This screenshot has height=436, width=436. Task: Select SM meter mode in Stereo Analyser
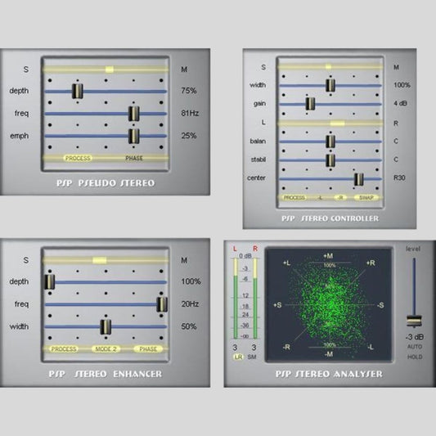(x=252, y=357)
